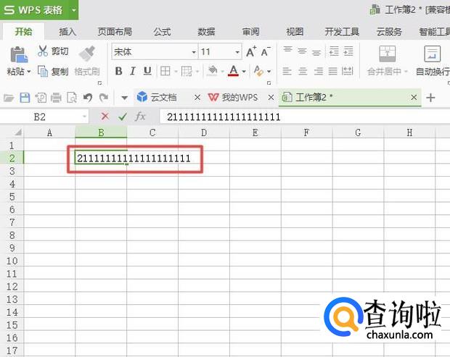Click the Wrap Text (自动换行) button
This screenshot has height=357, width=450.
[432, 60]
